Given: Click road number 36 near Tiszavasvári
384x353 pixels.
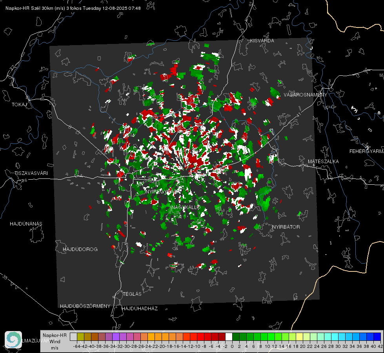Looking at the screenshot, I should (24, 180).
